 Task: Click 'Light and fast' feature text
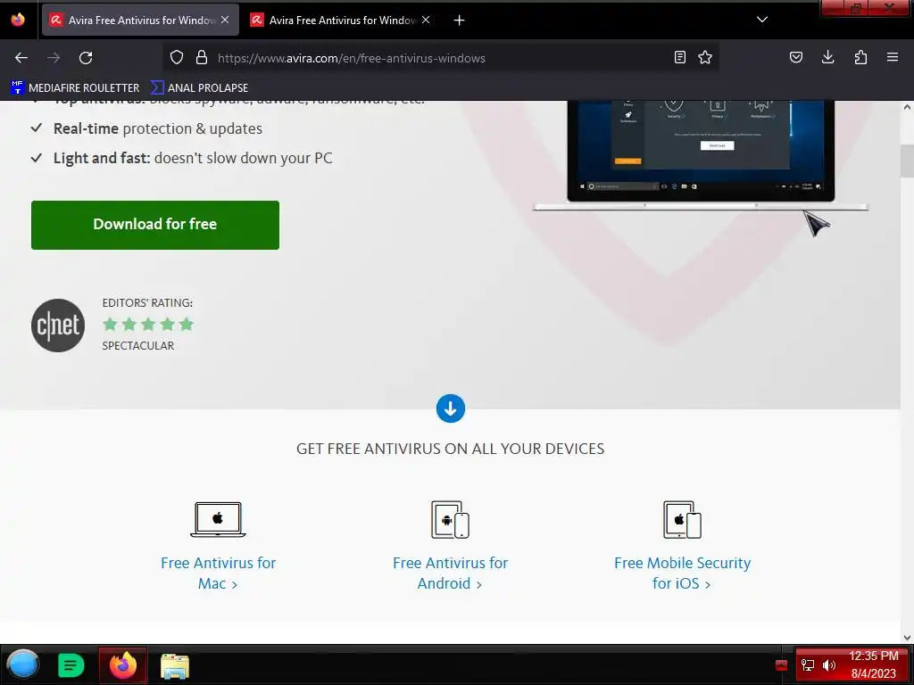coord(193,159)
